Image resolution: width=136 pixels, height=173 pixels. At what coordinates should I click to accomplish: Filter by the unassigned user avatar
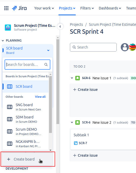point(125,47)
